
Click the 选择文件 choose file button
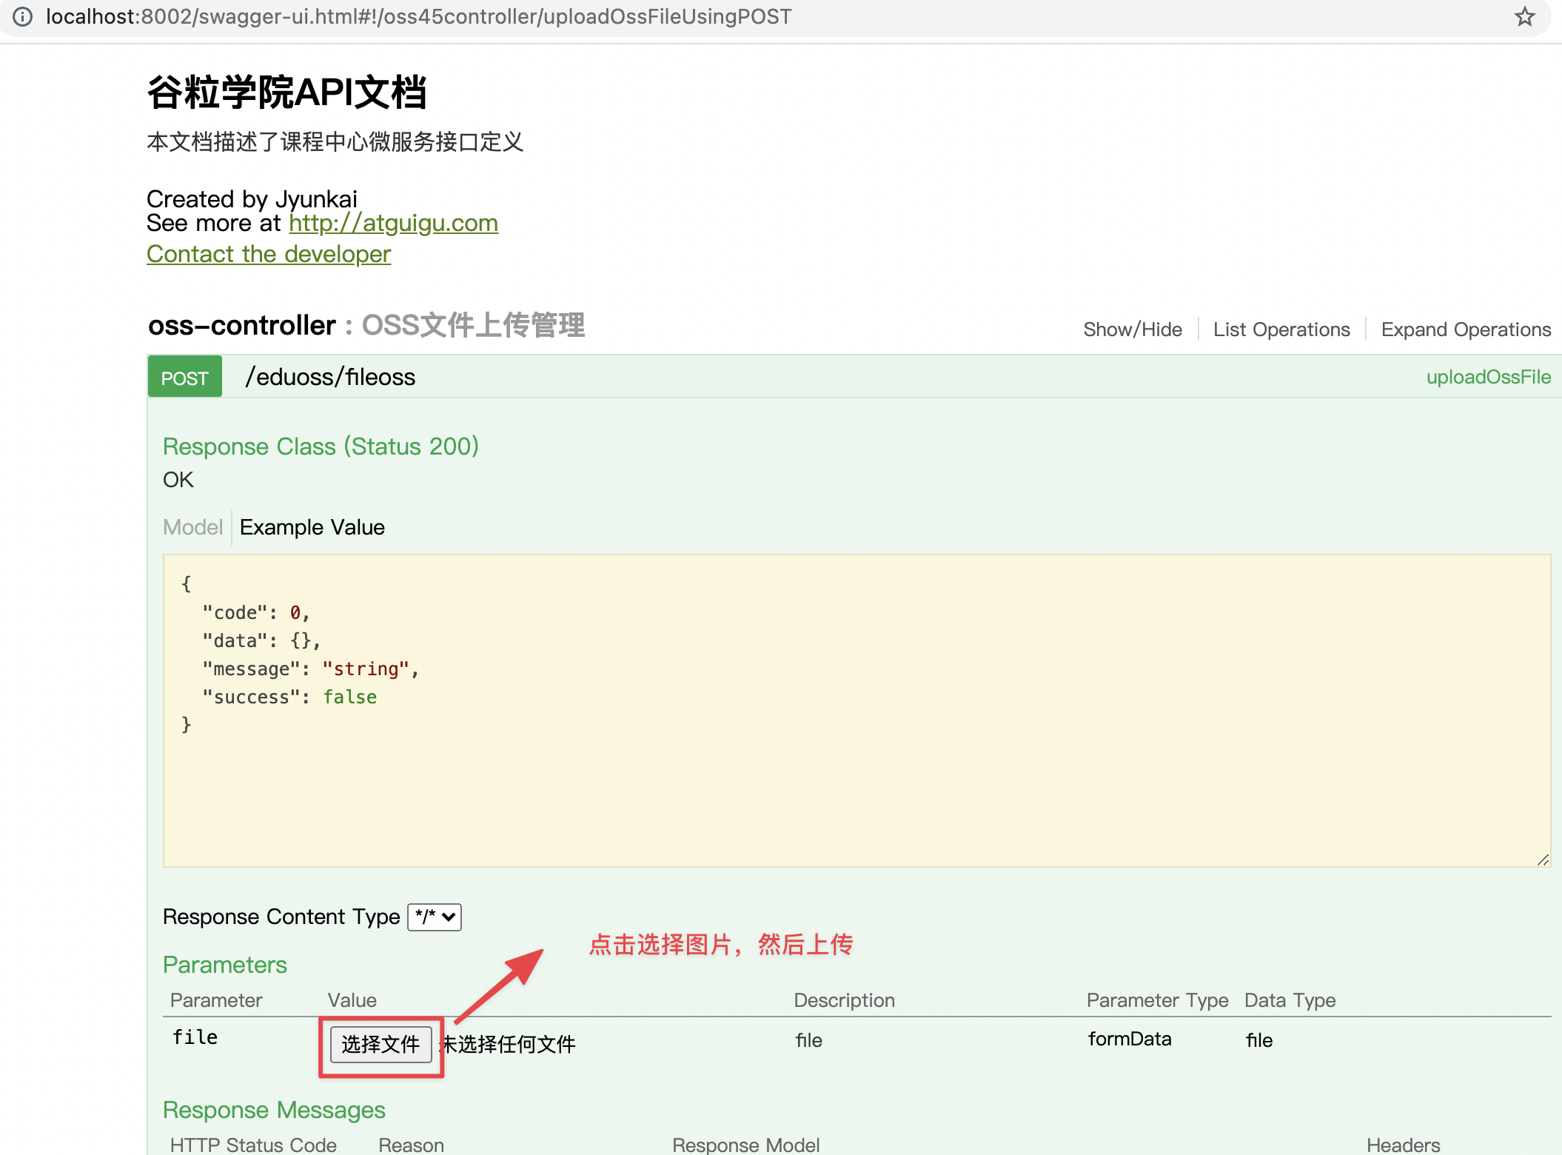[381, 1044]
